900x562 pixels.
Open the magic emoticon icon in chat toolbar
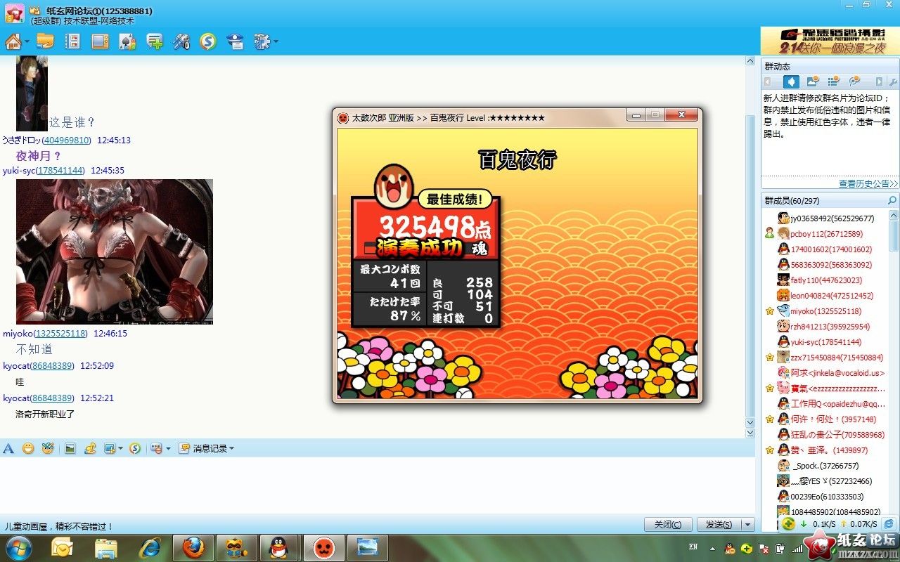pos(47,448)
